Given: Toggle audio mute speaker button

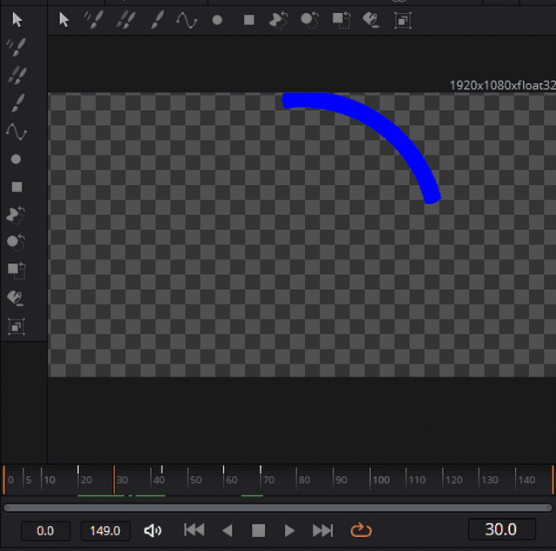Looking at the screenshot, I should 153,530.
